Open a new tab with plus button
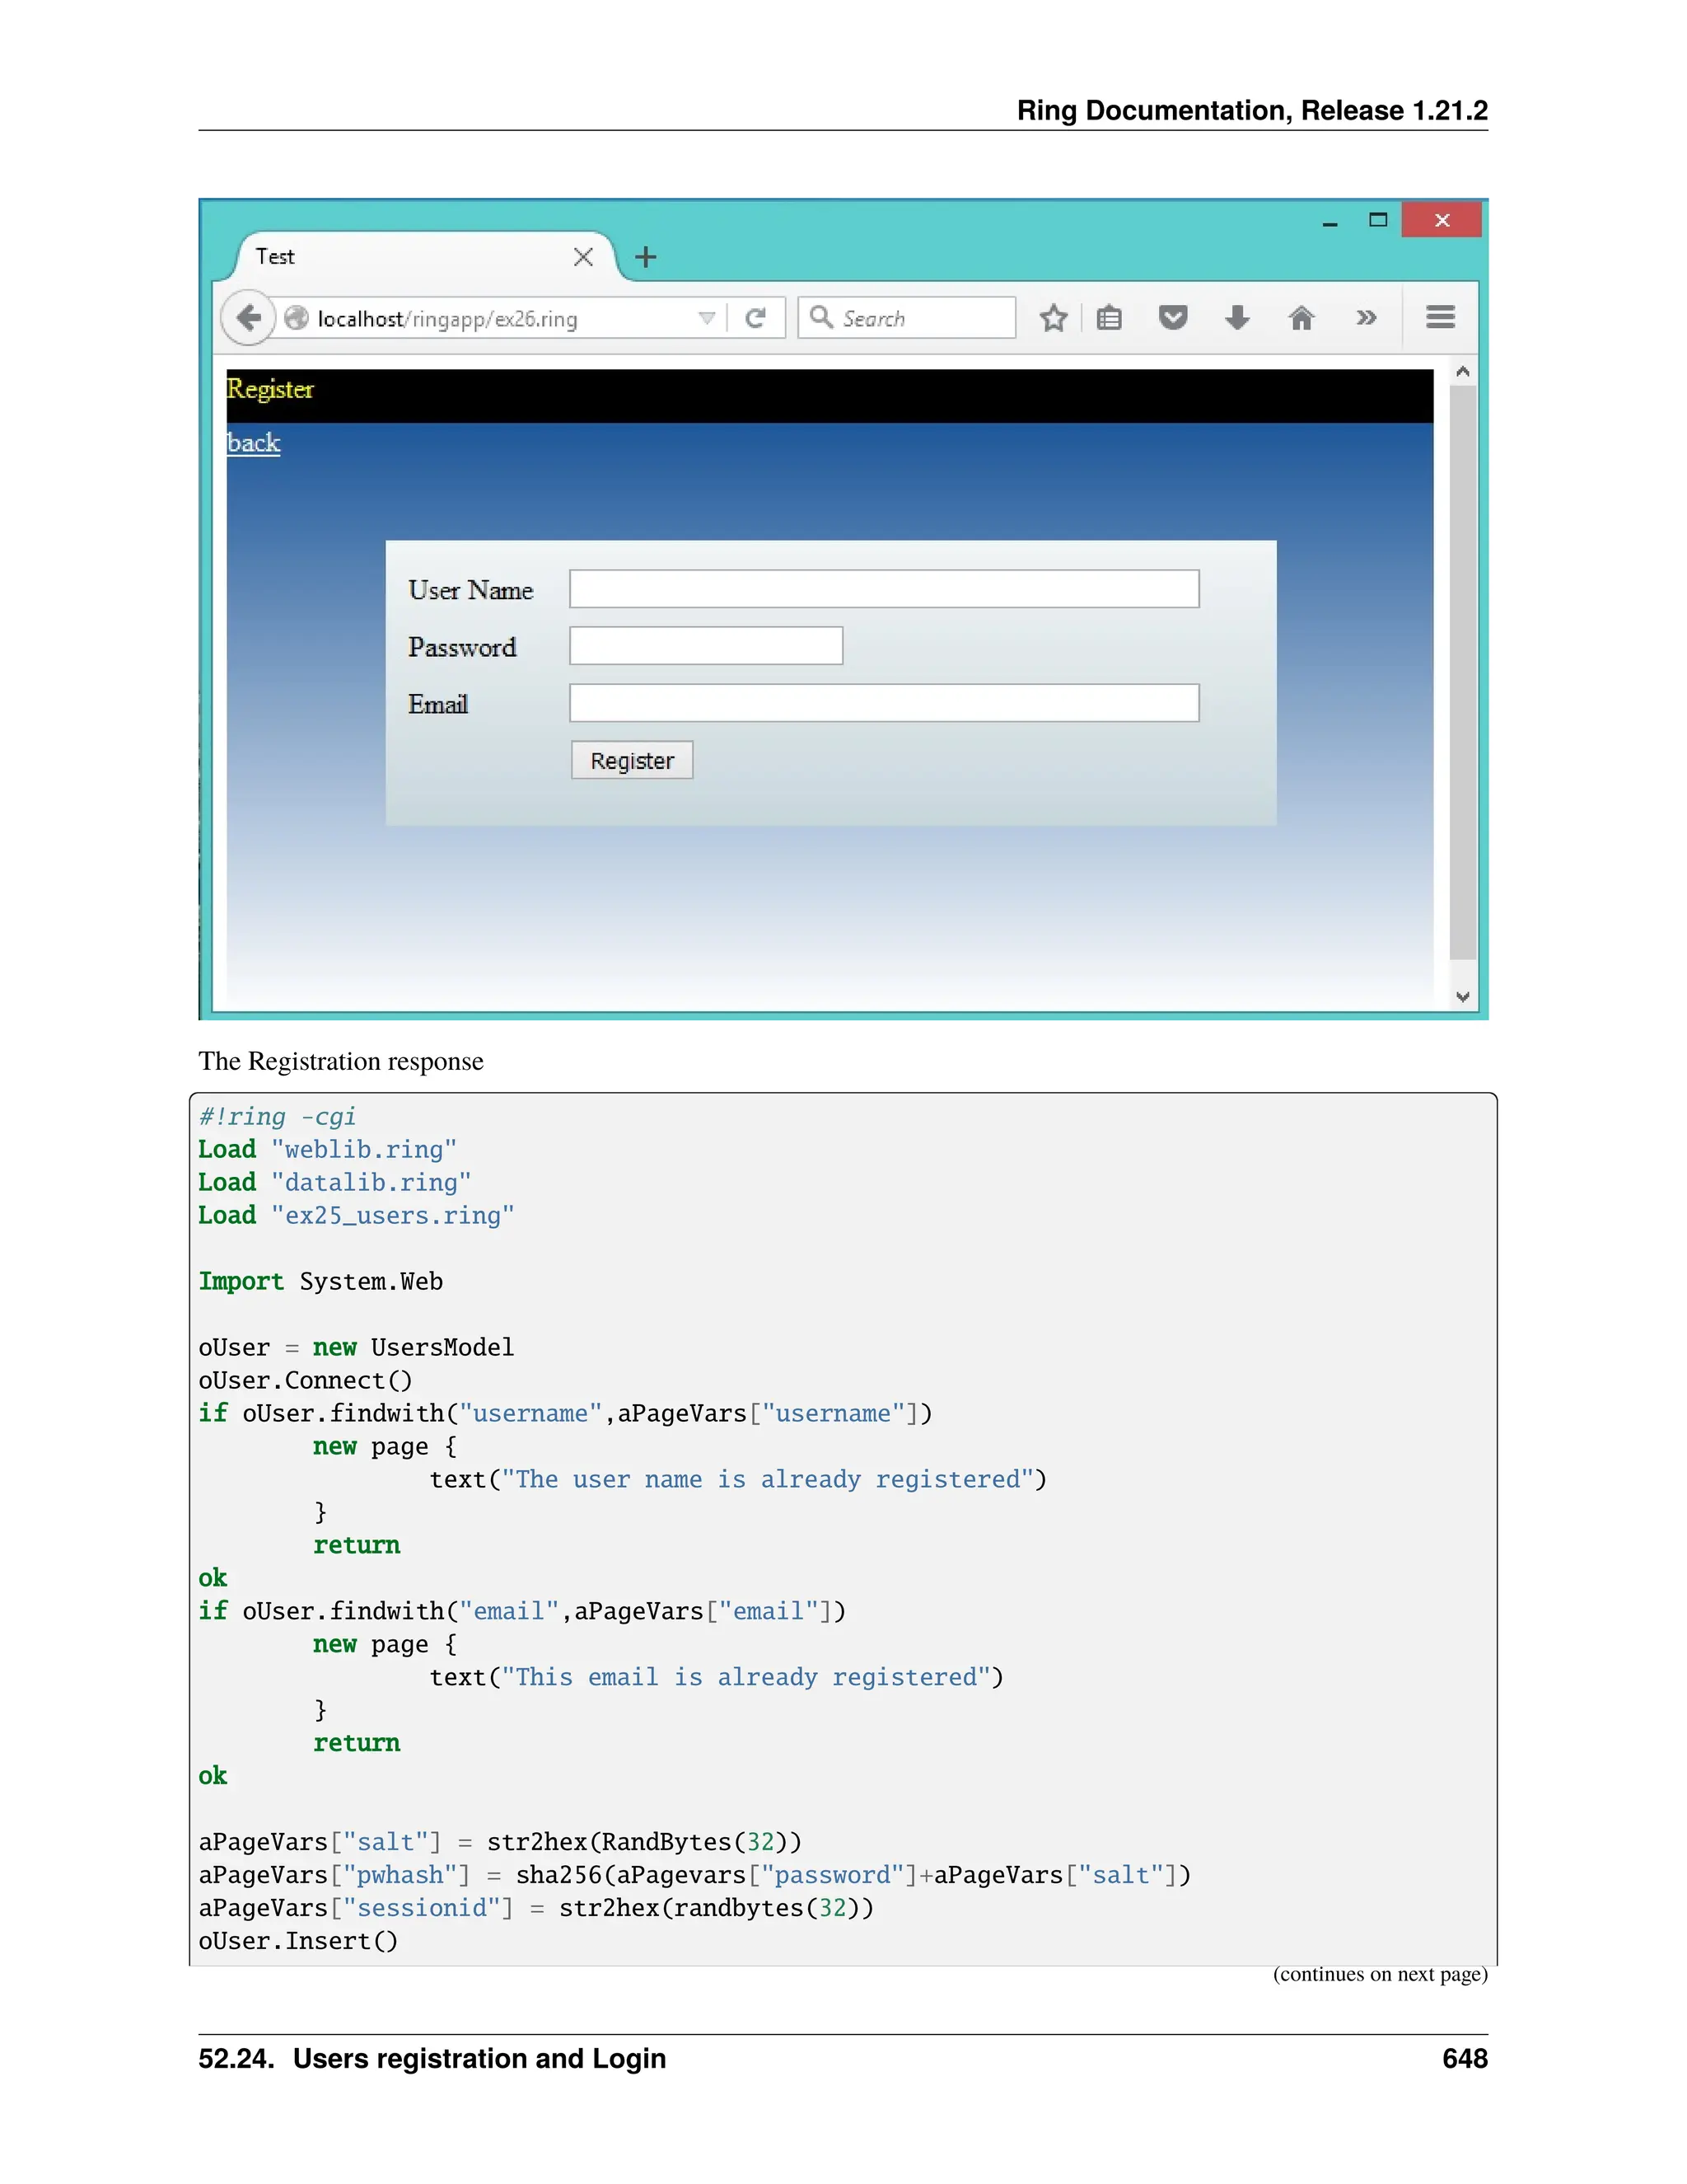 click(646, 257)
